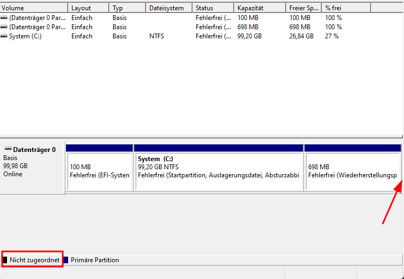Click the 27 % free cell
This screenshot has height=279, width=404.
pos(332,36)
